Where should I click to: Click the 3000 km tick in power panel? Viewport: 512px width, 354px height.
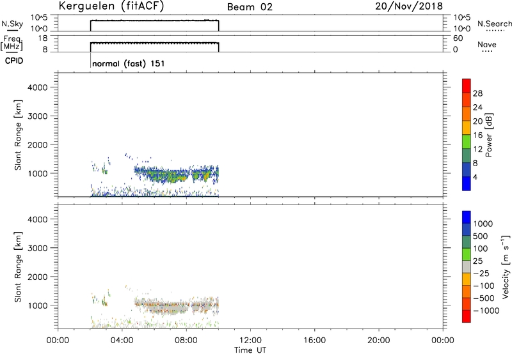click(38, 116)
